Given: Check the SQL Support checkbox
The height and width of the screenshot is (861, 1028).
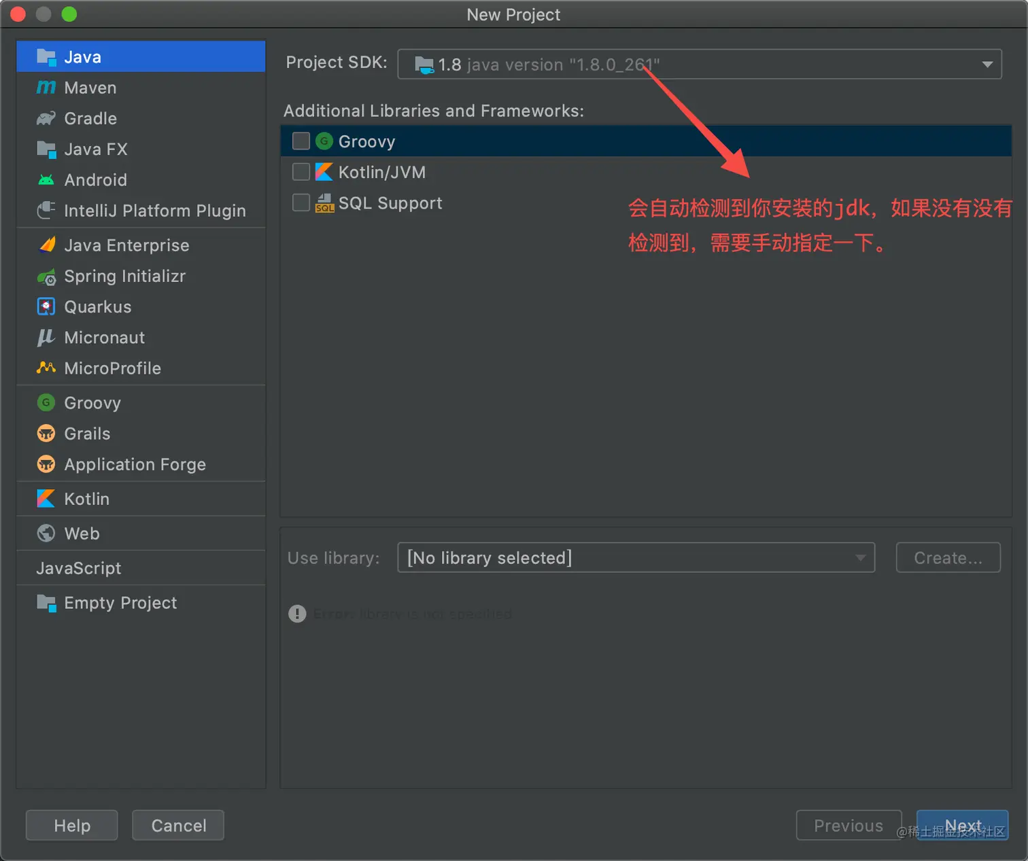Looking at the screenshot, I should point(301,203).
